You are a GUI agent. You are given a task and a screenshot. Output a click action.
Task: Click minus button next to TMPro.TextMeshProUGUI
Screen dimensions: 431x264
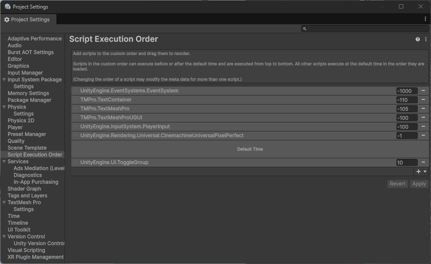(423, 118)
